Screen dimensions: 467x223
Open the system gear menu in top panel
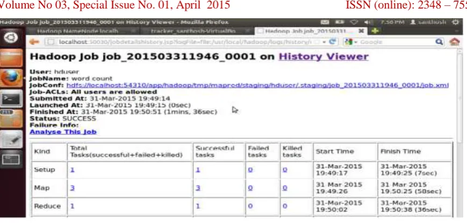point(455,23)
